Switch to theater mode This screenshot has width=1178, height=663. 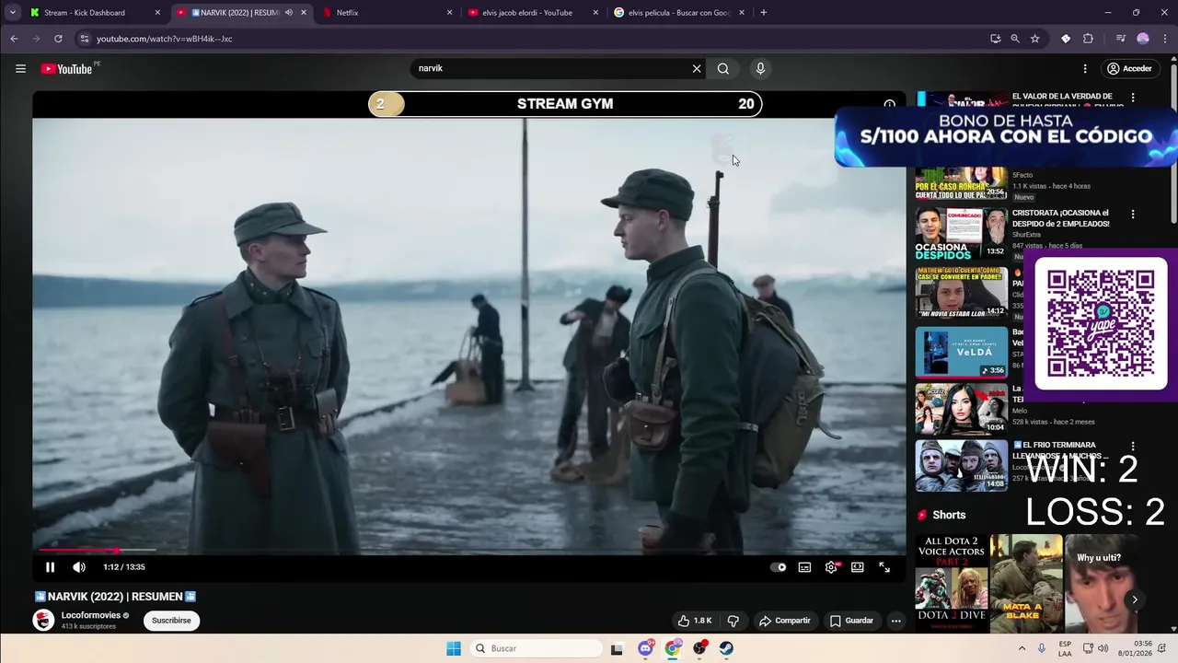tap(858, 567)
